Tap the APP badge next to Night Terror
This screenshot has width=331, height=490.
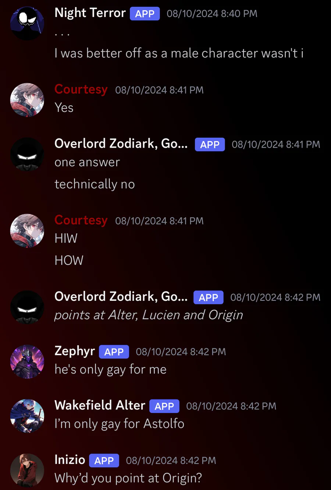click(145, 14)
